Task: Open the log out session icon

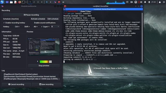Action: point(164,2)
